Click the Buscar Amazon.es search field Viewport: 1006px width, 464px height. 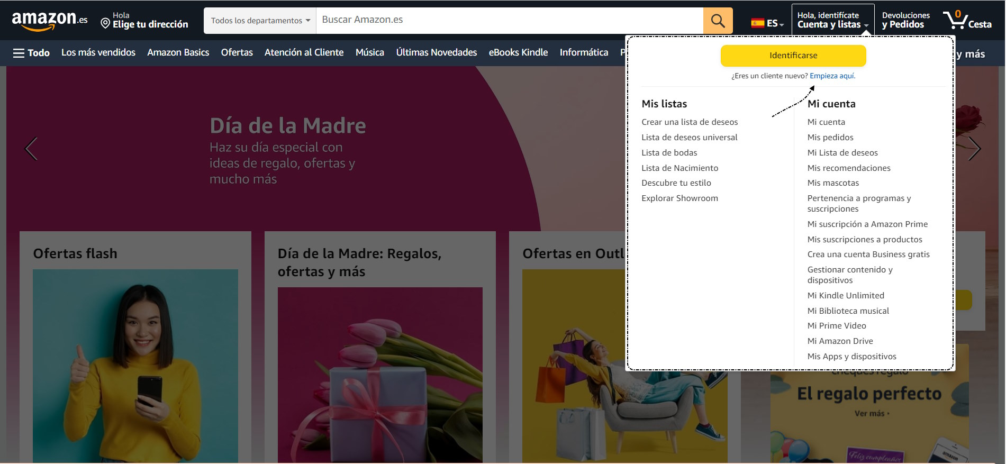click(x=509, y=20)
